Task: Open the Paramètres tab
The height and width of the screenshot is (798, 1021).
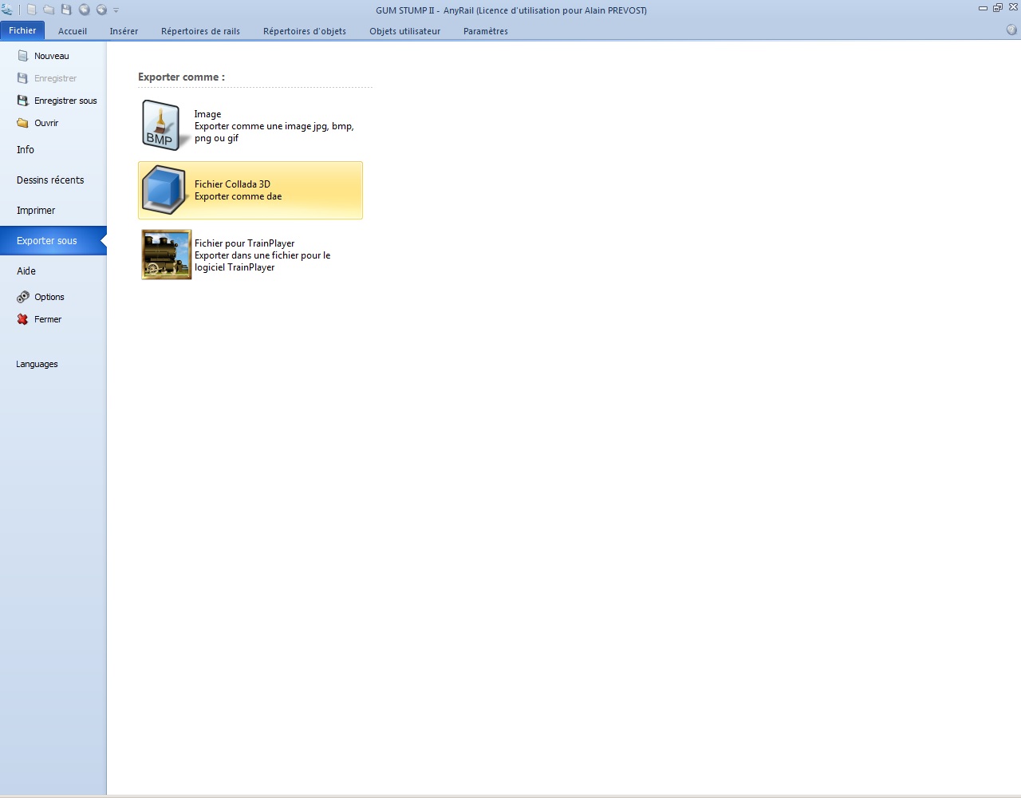Action: coord(485,31)
